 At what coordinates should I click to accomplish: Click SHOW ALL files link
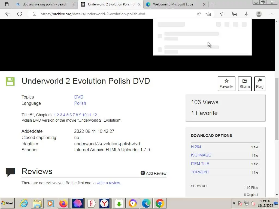[199, 186]
